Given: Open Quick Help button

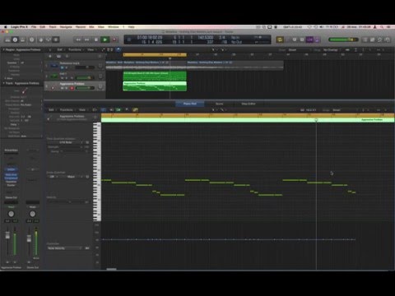Looking at the screenshot, I should (32, 39).
